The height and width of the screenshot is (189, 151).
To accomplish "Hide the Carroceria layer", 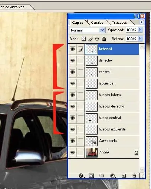I will (x=72, y=141).
